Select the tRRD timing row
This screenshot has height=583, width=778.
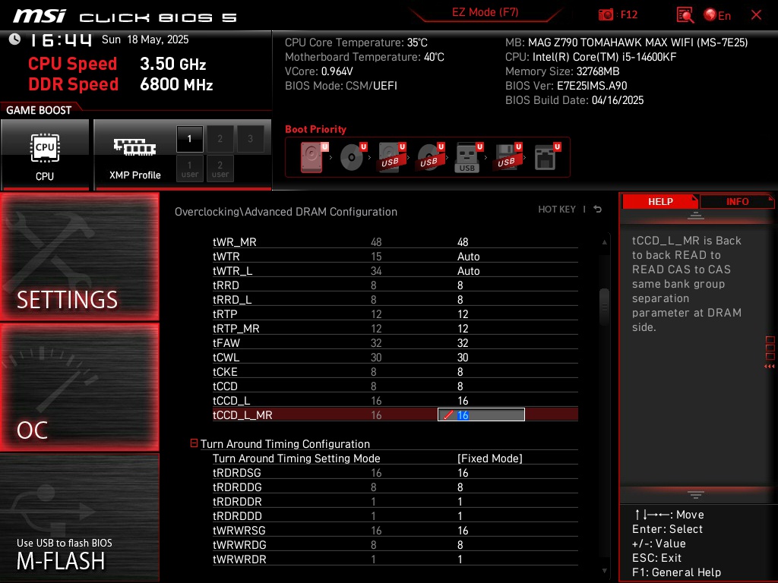click(x=395, y=285)
